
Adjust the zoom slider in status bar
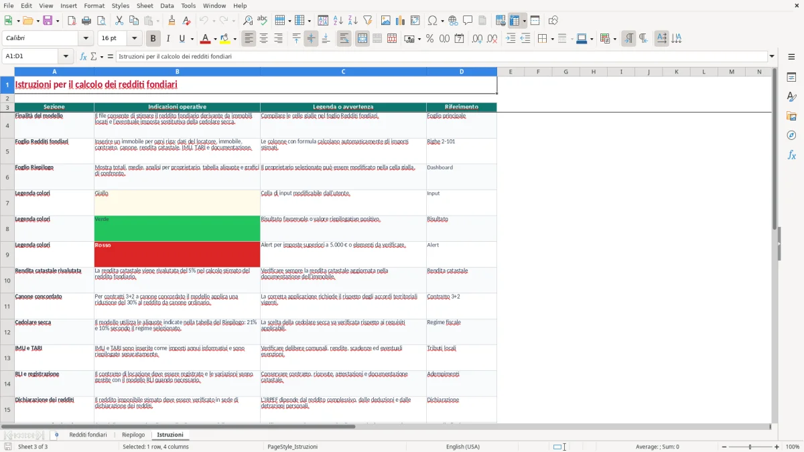coord(750,447)
